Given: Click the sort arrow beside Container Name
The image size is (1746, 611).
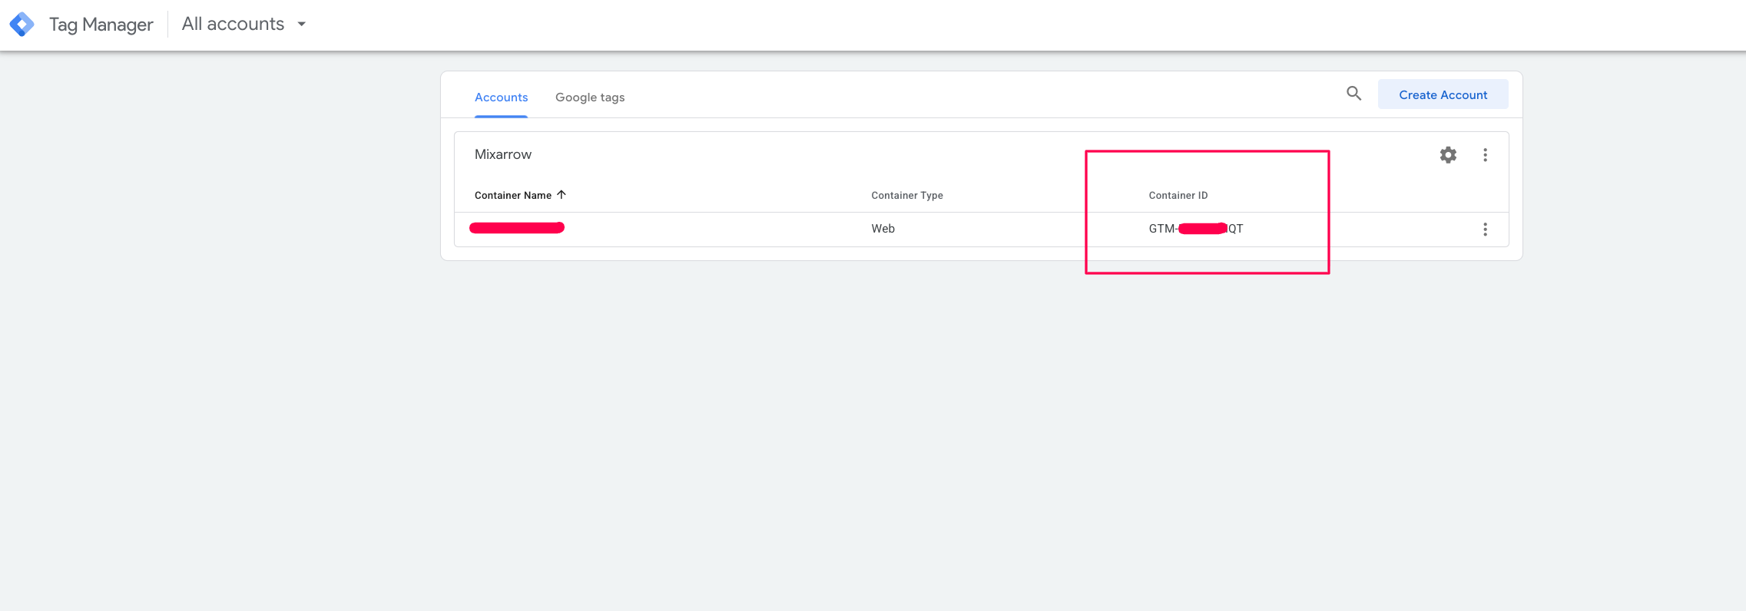Looking at the screenshot, I should tap(562, 195).
